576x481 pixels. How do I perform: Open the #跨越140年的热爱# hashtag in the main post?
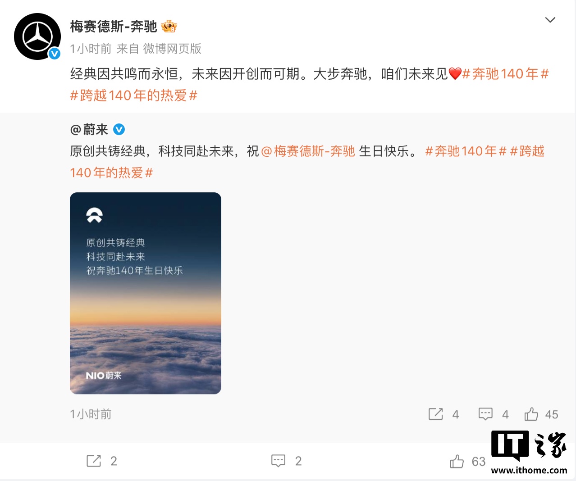[134, 95]
